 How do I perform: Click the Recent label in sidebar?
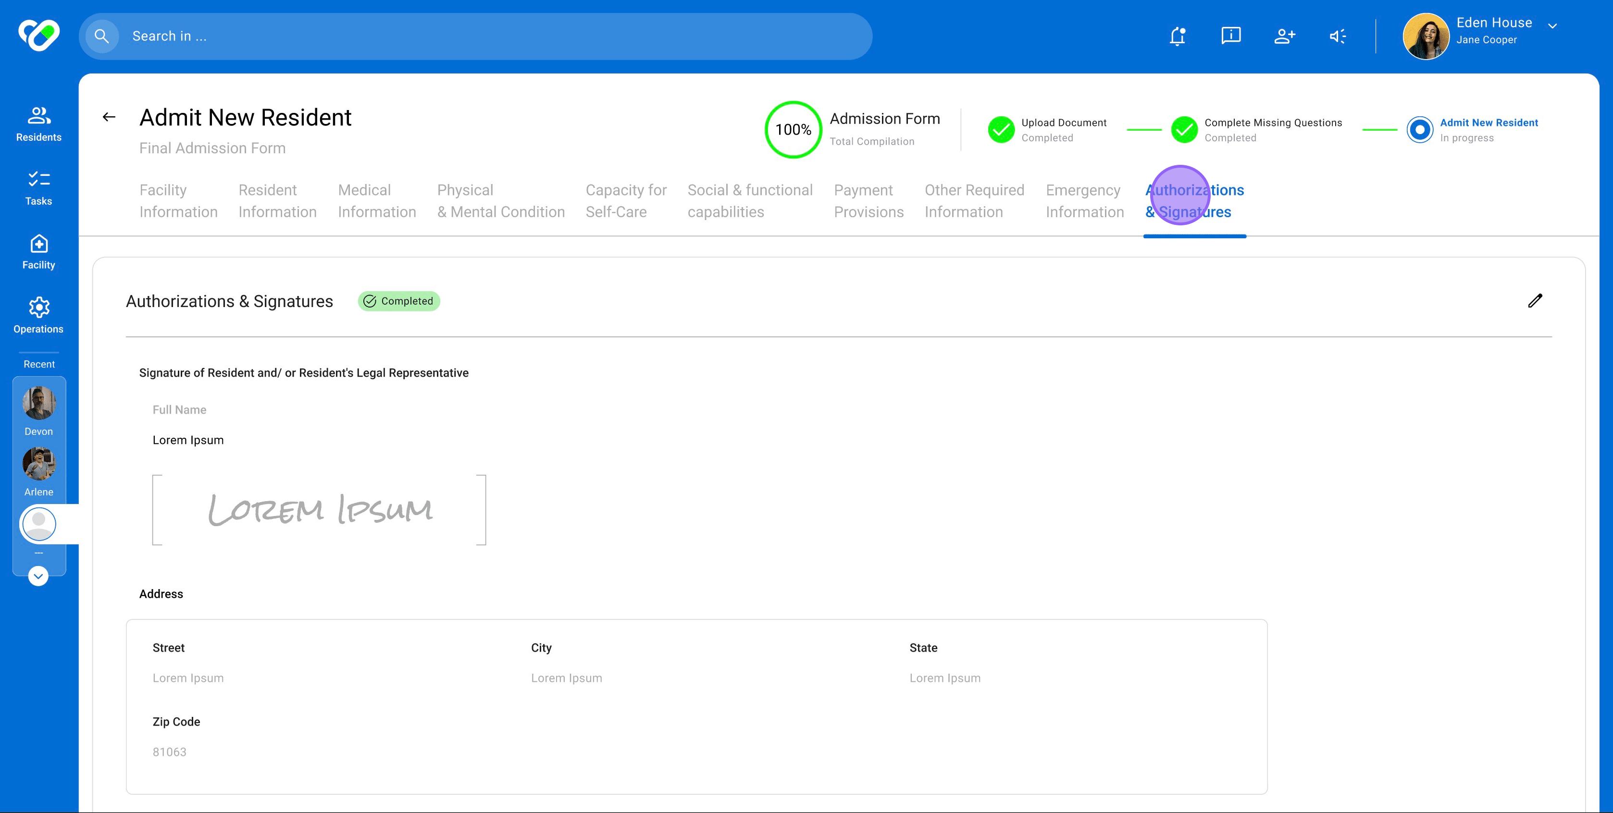coord(39,364)
